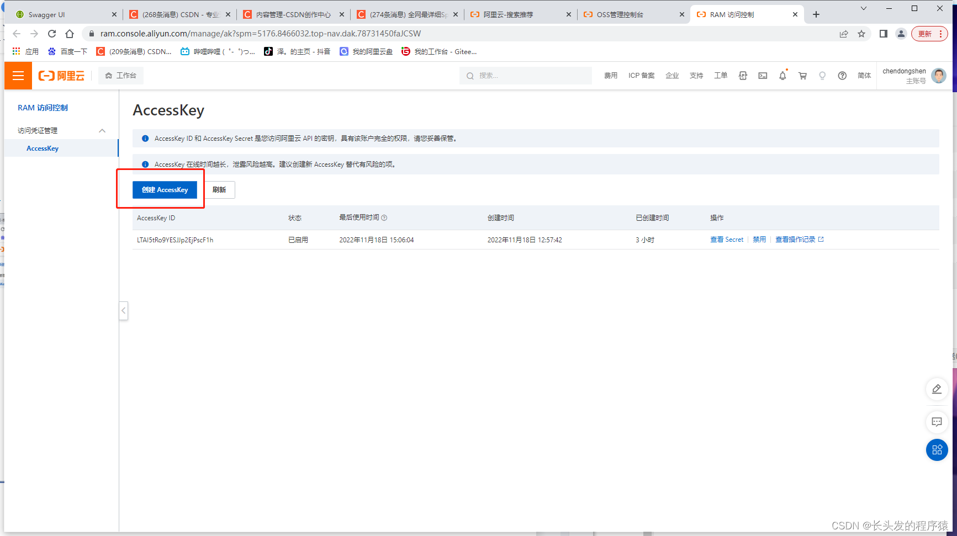The height and width of the screenshot is (536, 957).
Task: Click the floating edit pencil icon
Action: pyautogui.click(x=937, y=389)
